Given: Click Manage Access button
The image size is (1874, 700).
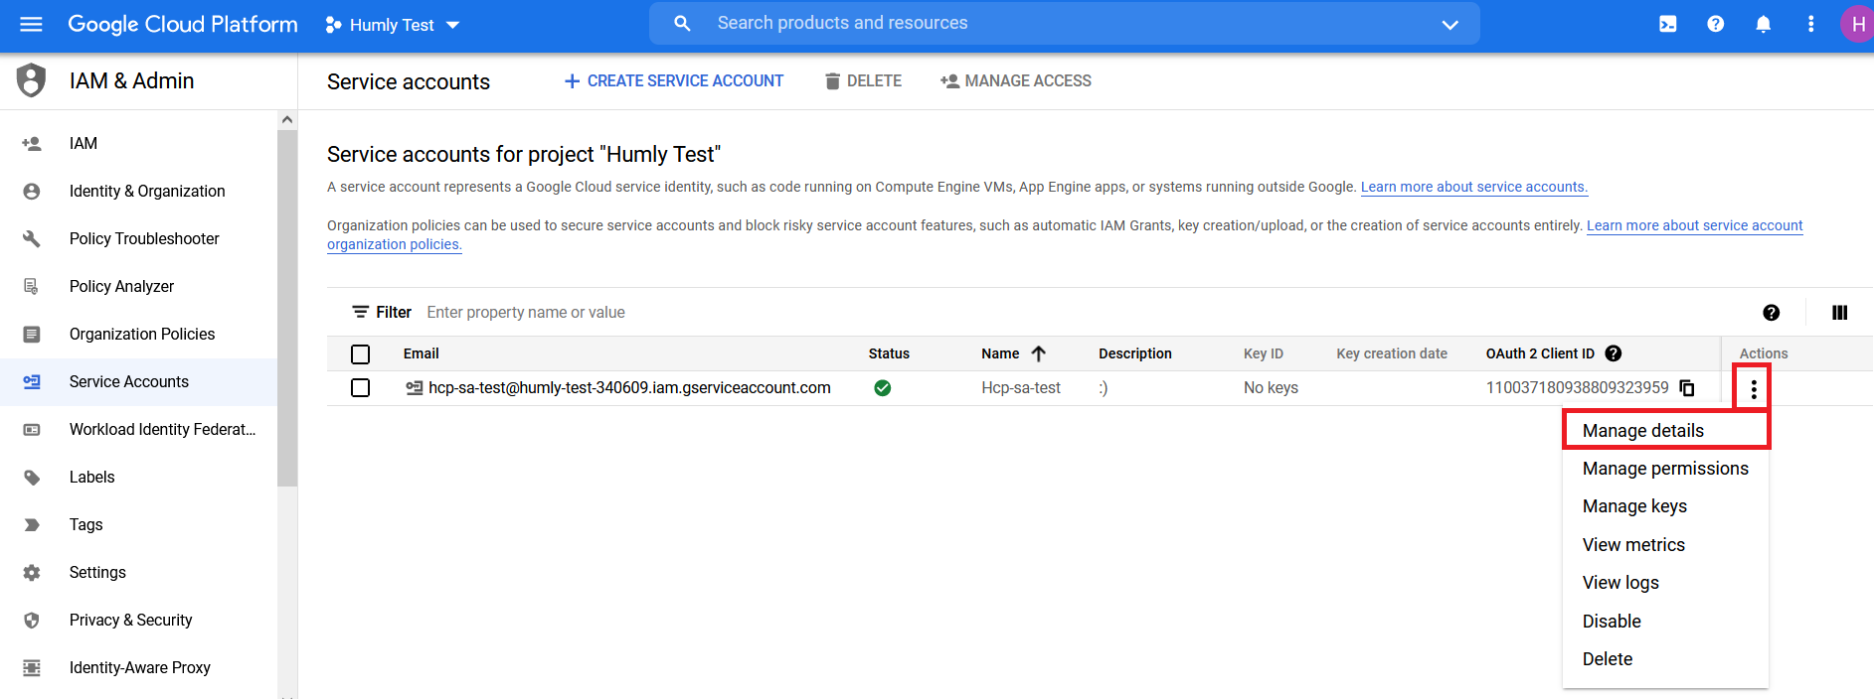Looking at the screenshot, I should (x=1016, y=81).
